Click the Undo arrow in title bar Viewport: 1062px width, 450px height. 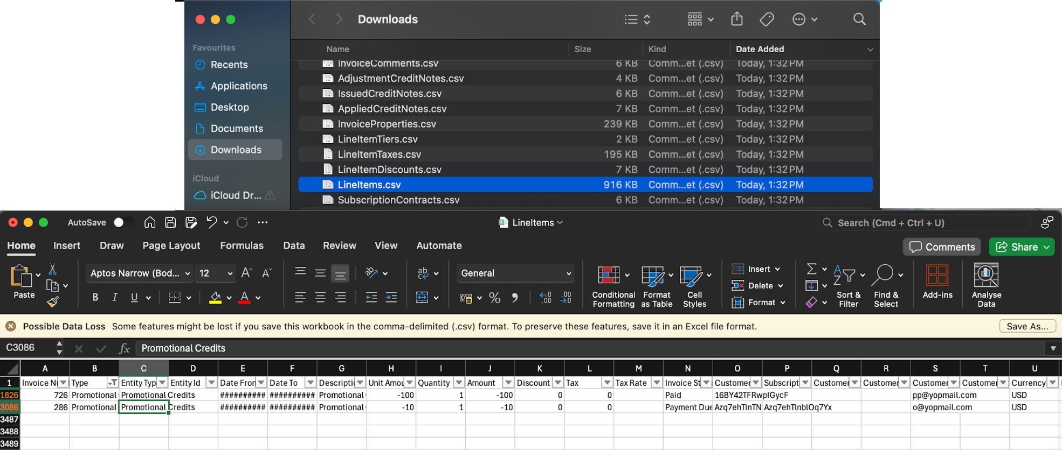coord(211,222)
